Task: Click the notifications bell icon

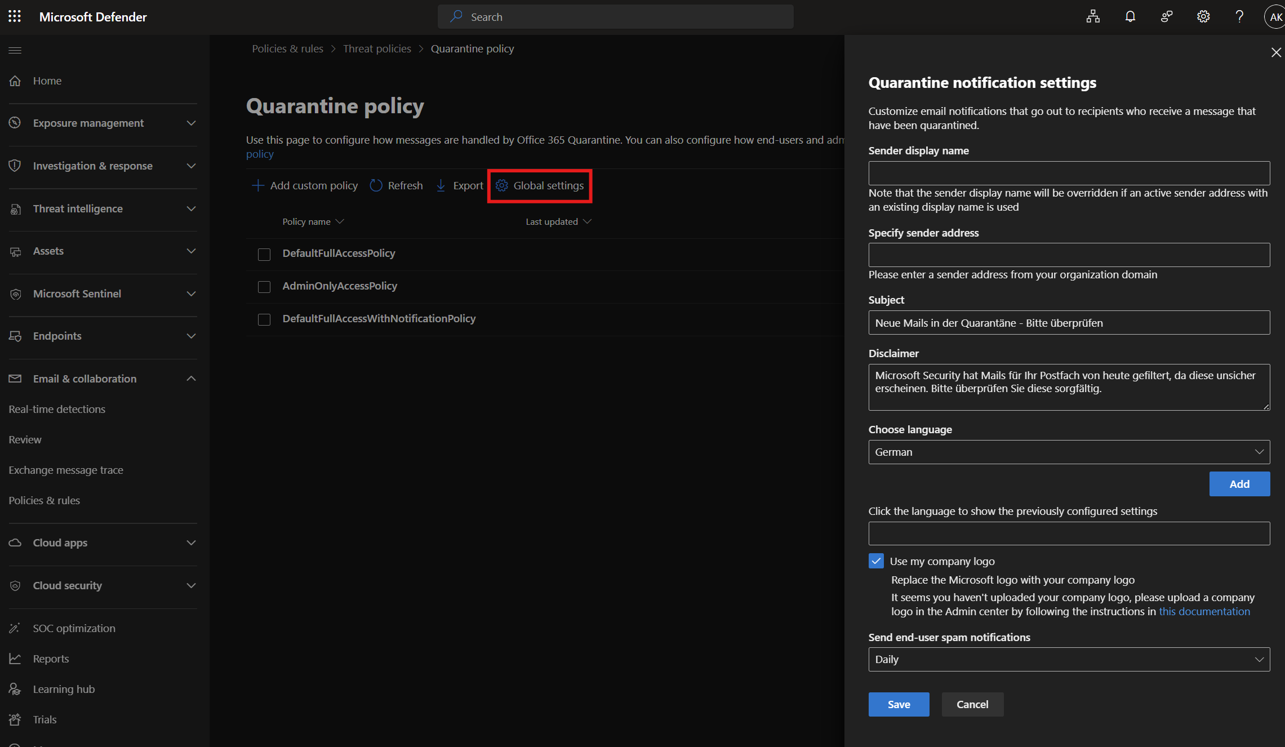Action: [1130, 16]
